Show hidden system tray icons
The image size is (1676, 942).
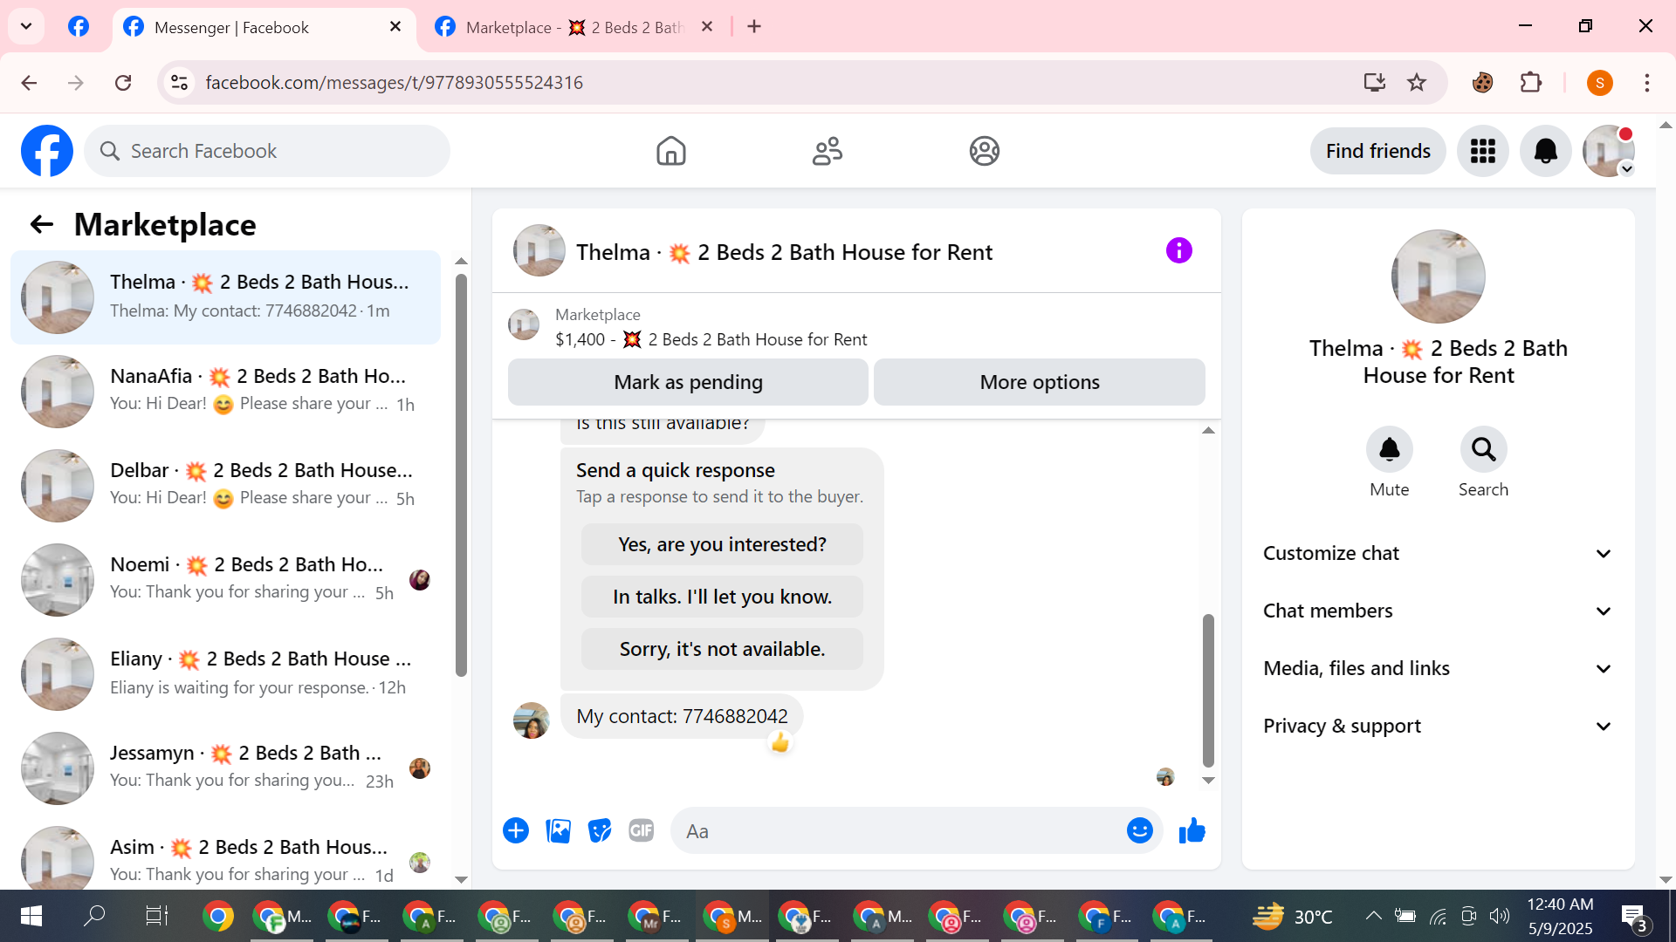pos(1373,916)
